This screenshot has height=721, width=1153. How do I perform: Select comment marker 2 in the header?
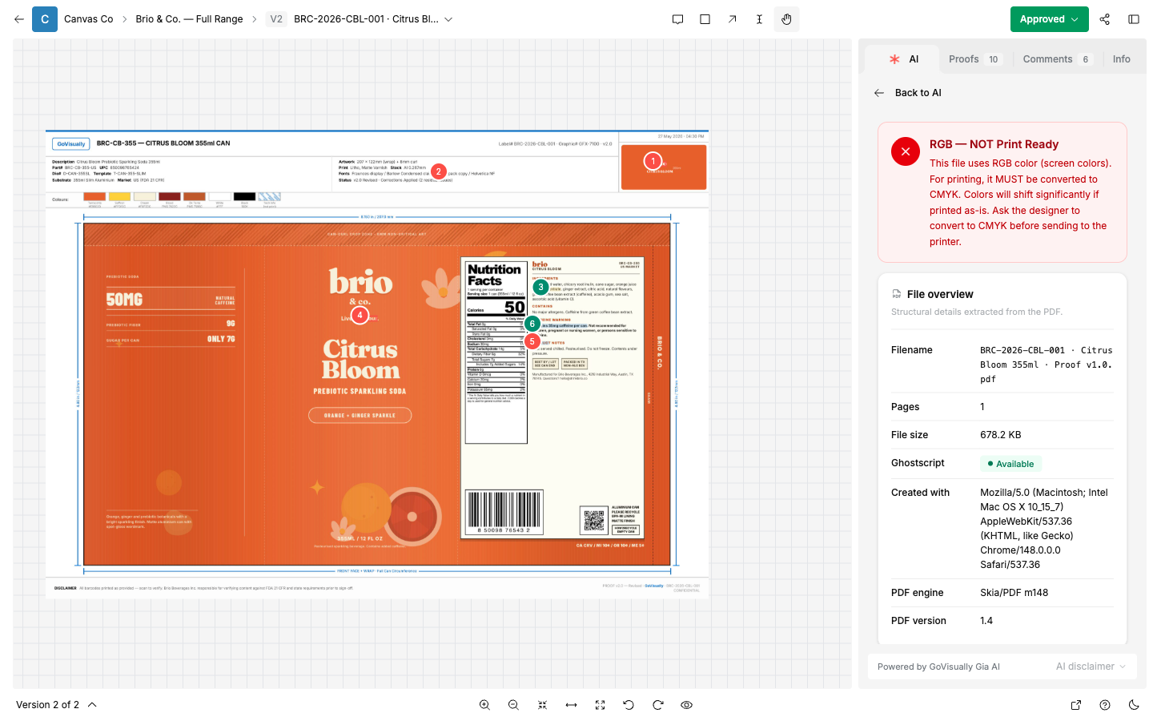[x=438, y=171]
